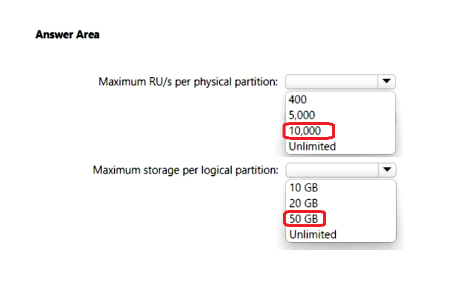The height and width of the screenshot is (290, 451).
Task: Open the RU/s per physical partition dropdown arrow
Action: click(386, 81)
